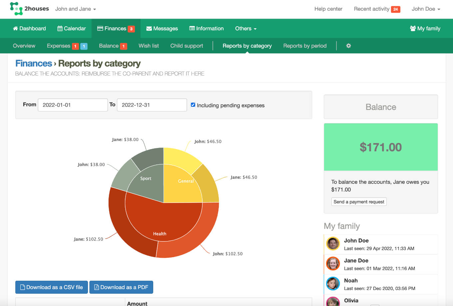
Task: Switch to the Overview sub-tab
Action: 24,46
